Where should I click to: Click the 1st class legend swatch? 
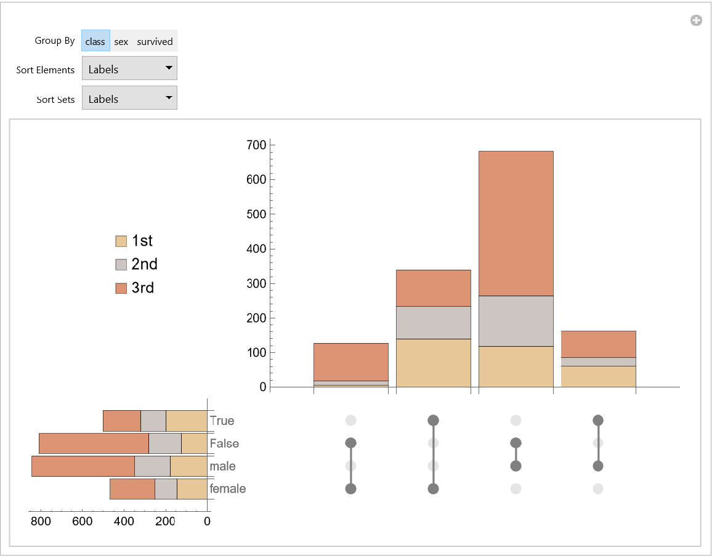pyautogui.click(x=121, y=241)
